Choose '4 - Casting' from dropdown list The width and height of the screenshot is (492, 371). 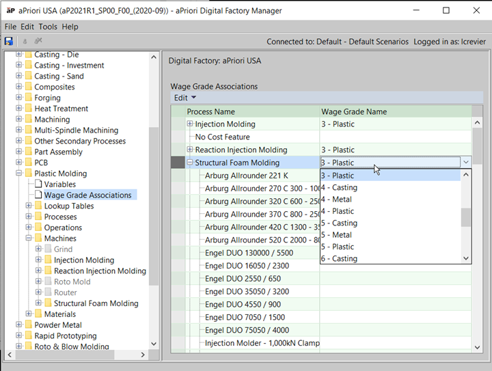[390, 187]
